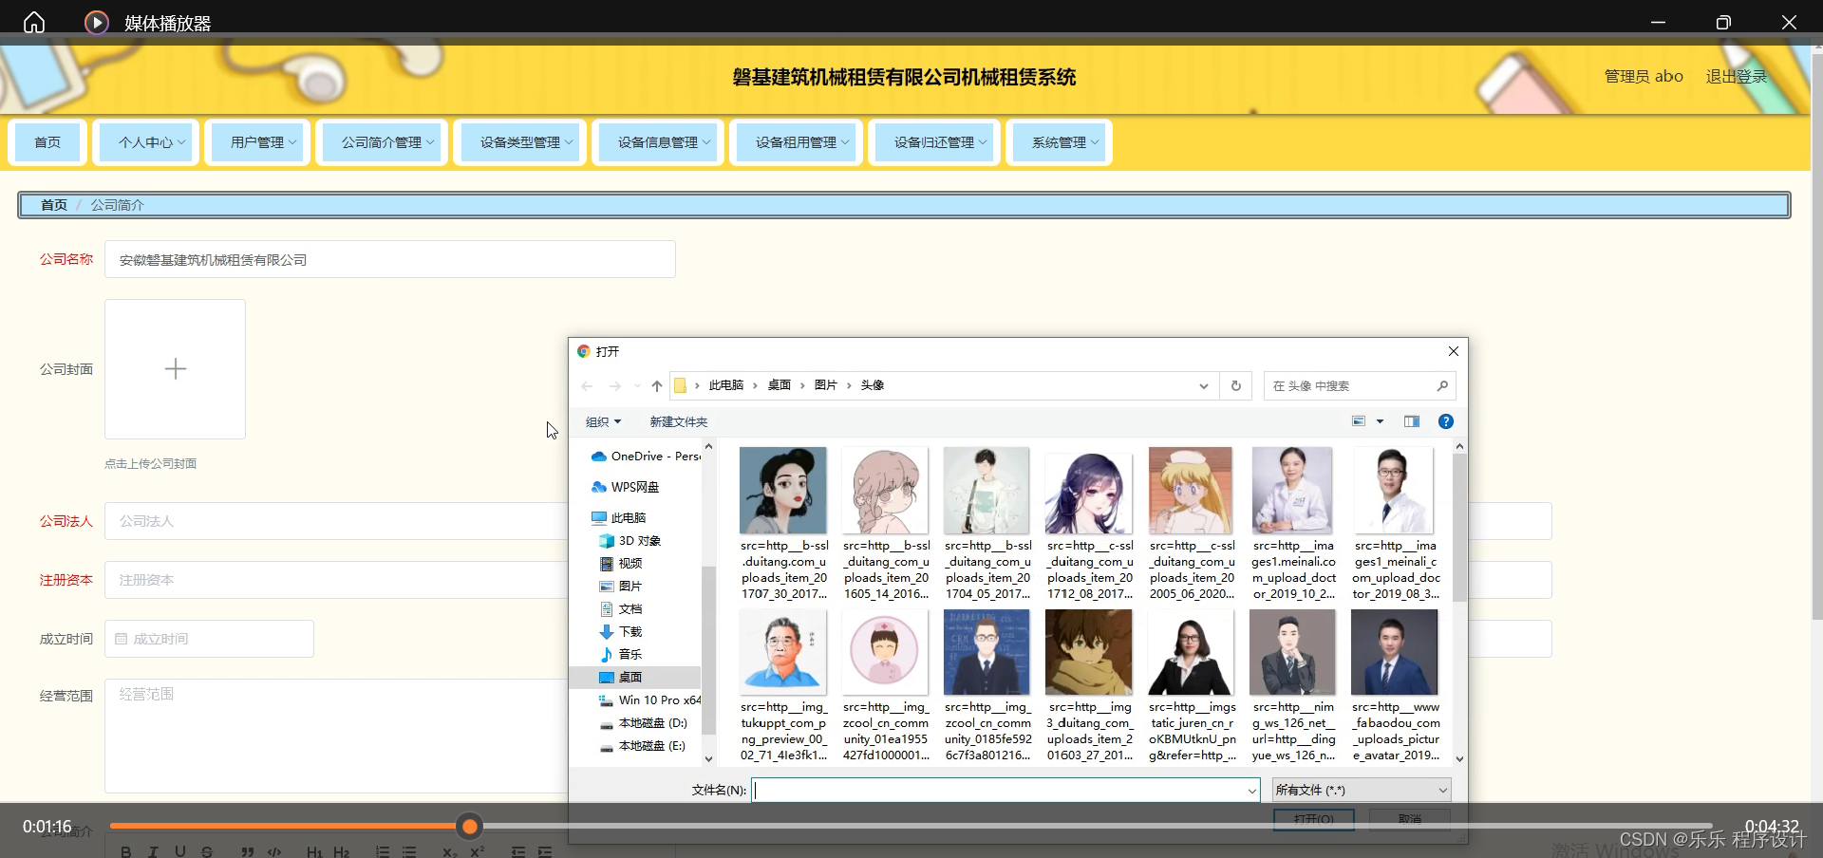
Task: Click 退出登录 link
Action: [x=1737, y=77]
